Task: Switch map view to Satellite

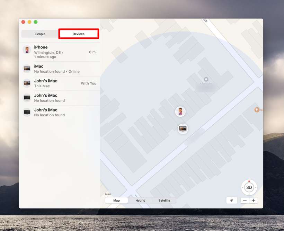Action: point(164,201)
